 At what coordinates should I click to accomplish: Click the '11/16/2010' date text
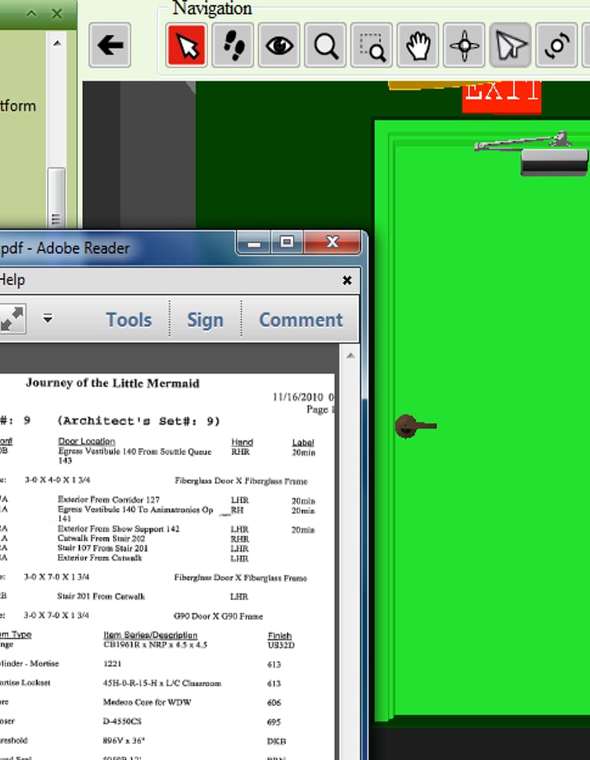point(297,397)
